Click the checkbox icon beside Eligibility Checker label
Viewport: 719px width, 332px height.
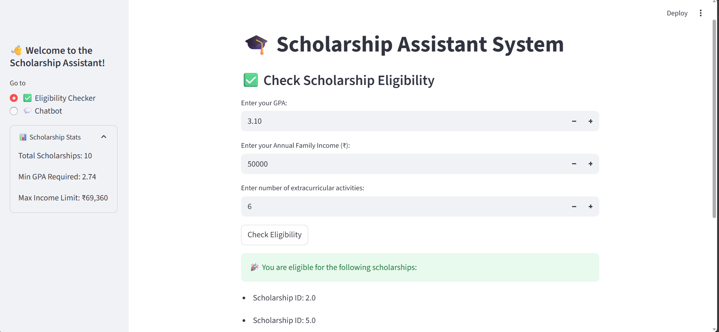pyautogui.click(x=27, y=98)
